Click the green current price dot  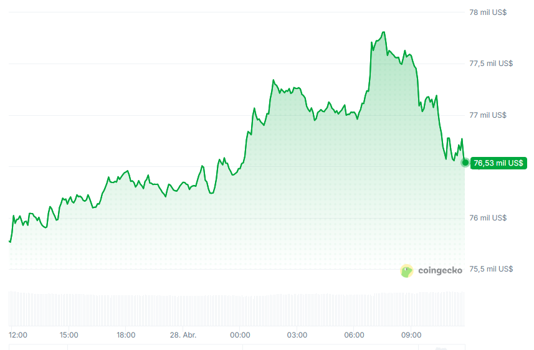465,163
